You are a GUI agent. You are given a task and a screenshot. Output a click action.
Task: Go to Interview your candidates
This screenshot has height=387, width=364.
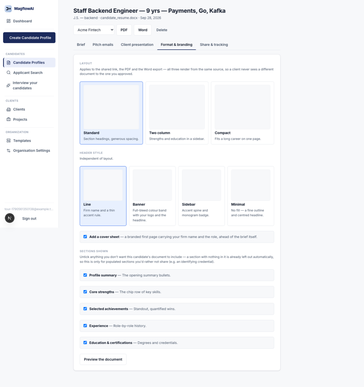(29, 86)
